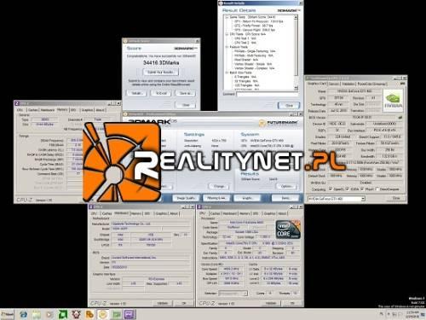Click the Result Details vertical scrollbar
426x320 pixels.
tap(296, 53)
